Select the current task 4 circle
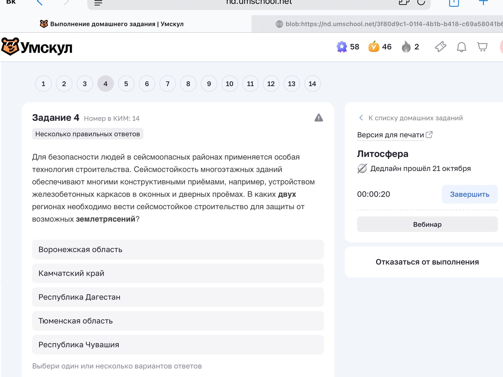Viewport: 503px width, 377px height. click(x=105, y=84)
